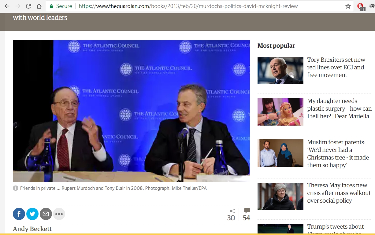
Task: Click the 'Most popular' heading
Action: click(276, 46)
